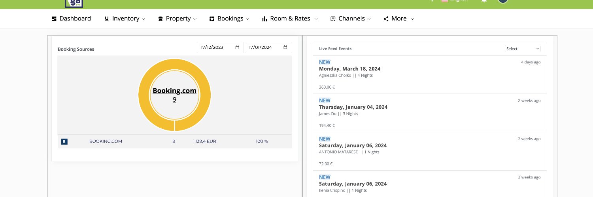Expand the Inventory menu chevron
Image resolution: width=593 pixels, height=197 pixels.
144,19
